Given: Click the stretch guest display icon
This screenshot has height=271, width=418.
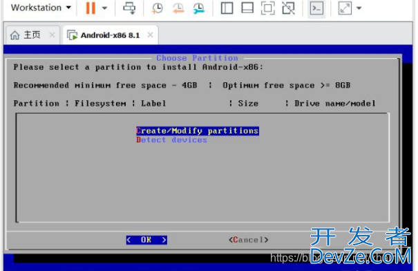Looking at the screenshot, I should click(345, 8).
